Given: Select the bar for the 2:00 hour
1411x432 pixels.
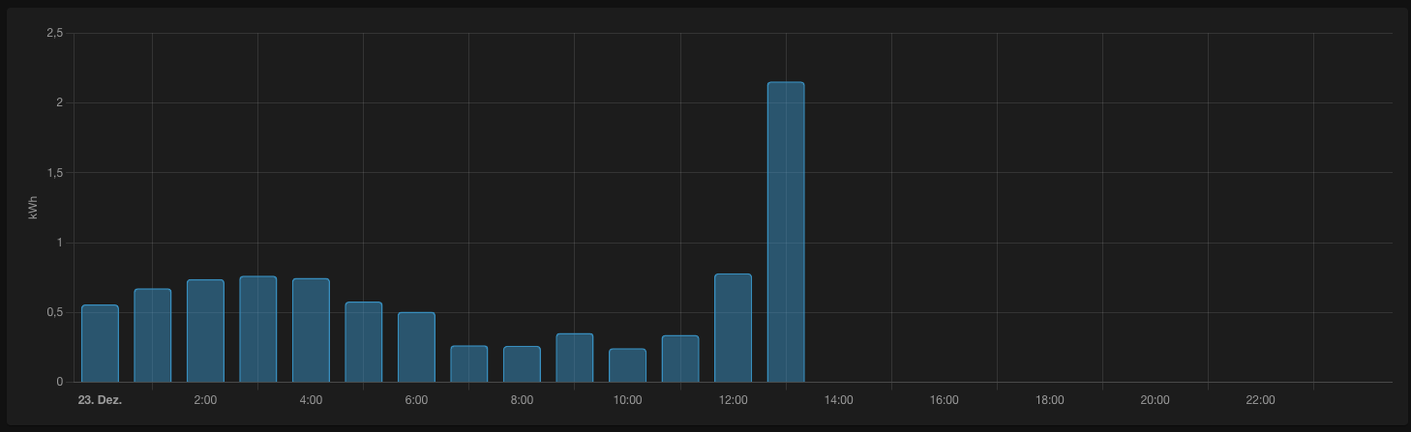Looking at the screenshot, I should pyautogui.click(x=205, y=331).
